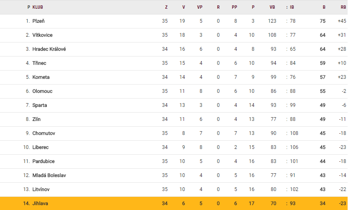Click the Třinec team name
This screenshot has width=348, height=210.
[39, 63]
